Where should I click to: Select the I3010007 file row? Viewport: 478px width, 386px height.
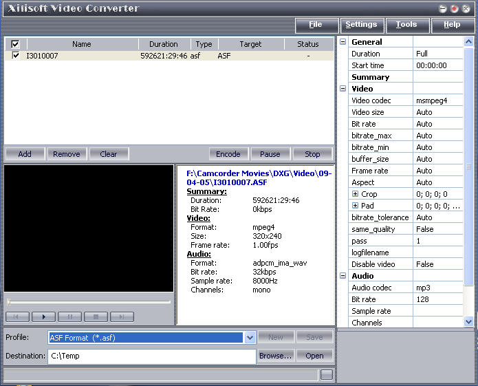coord(169,56)
